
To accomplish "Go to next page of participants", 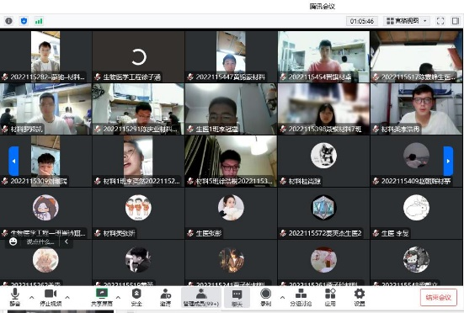I will tap(448, 161).
